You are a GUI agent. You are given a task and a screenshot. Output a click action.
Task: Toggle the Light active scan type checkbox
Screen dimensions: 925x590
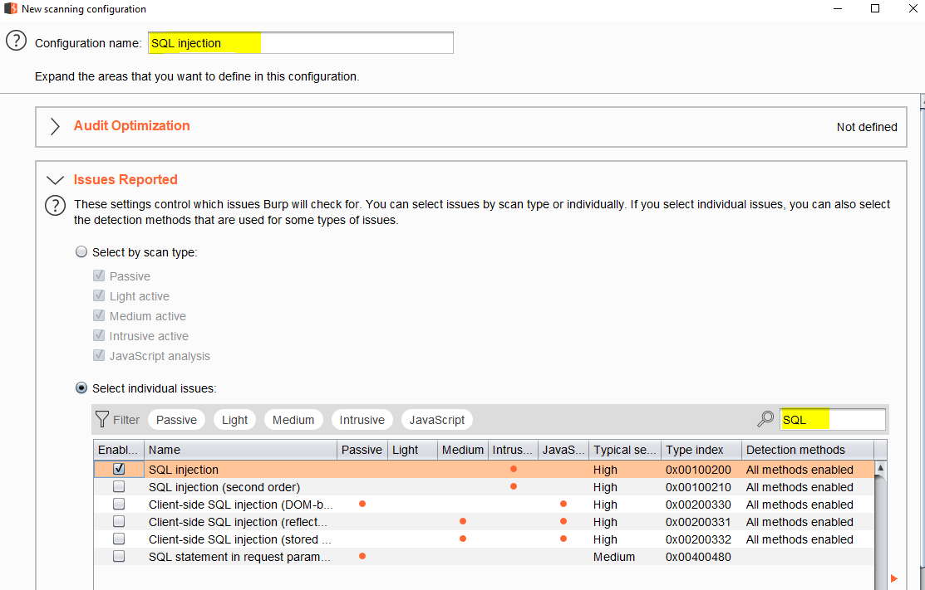click(99, 295)
